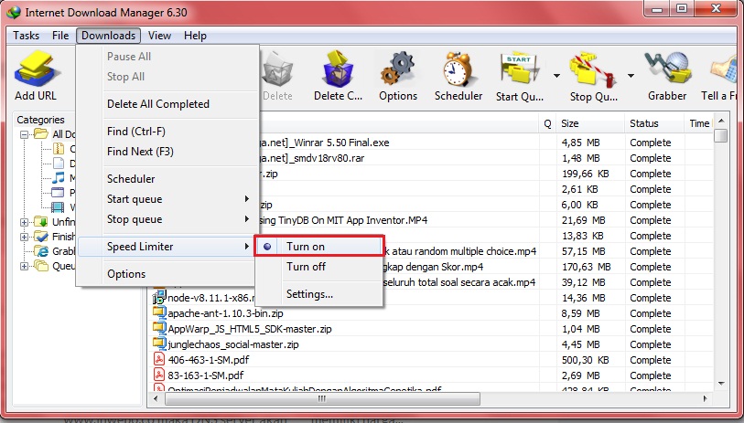Click the Stop Queue toolbar icon
The height and width of the screenshot is (423, 744).
pyautogui.click(x=593, y=71)
